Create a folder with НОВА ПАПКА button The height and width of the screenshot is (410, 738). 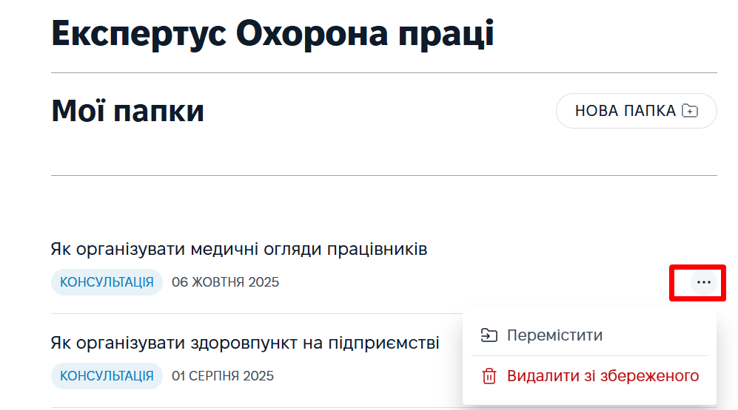[636, 111]
